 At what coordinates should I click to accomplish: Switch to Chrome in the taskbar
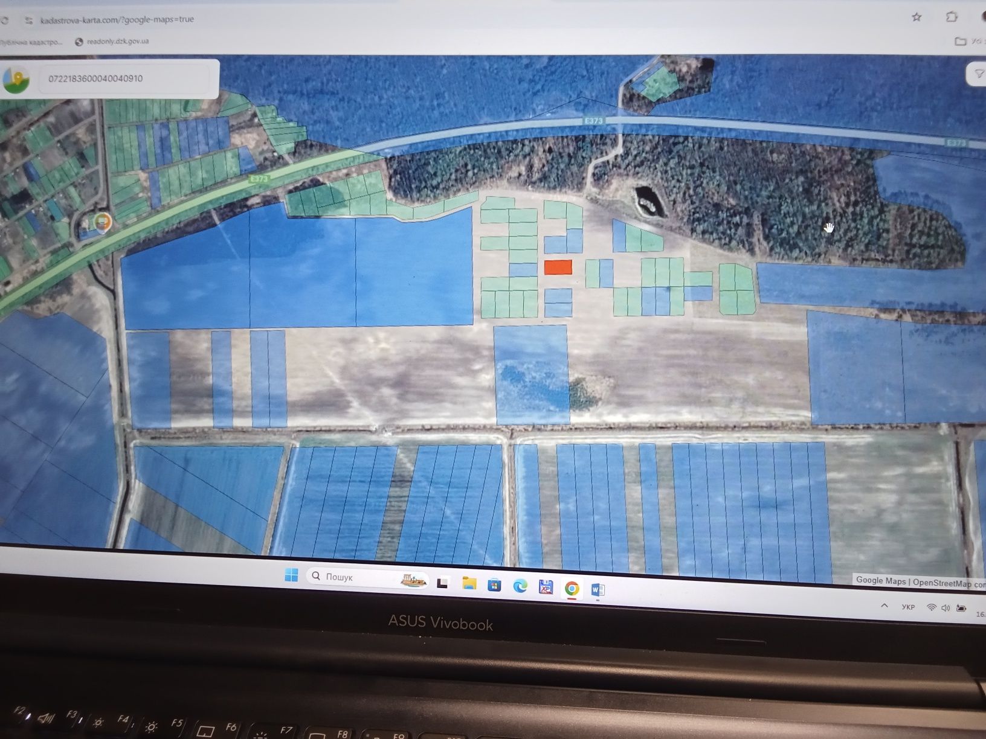coord(572,588)
